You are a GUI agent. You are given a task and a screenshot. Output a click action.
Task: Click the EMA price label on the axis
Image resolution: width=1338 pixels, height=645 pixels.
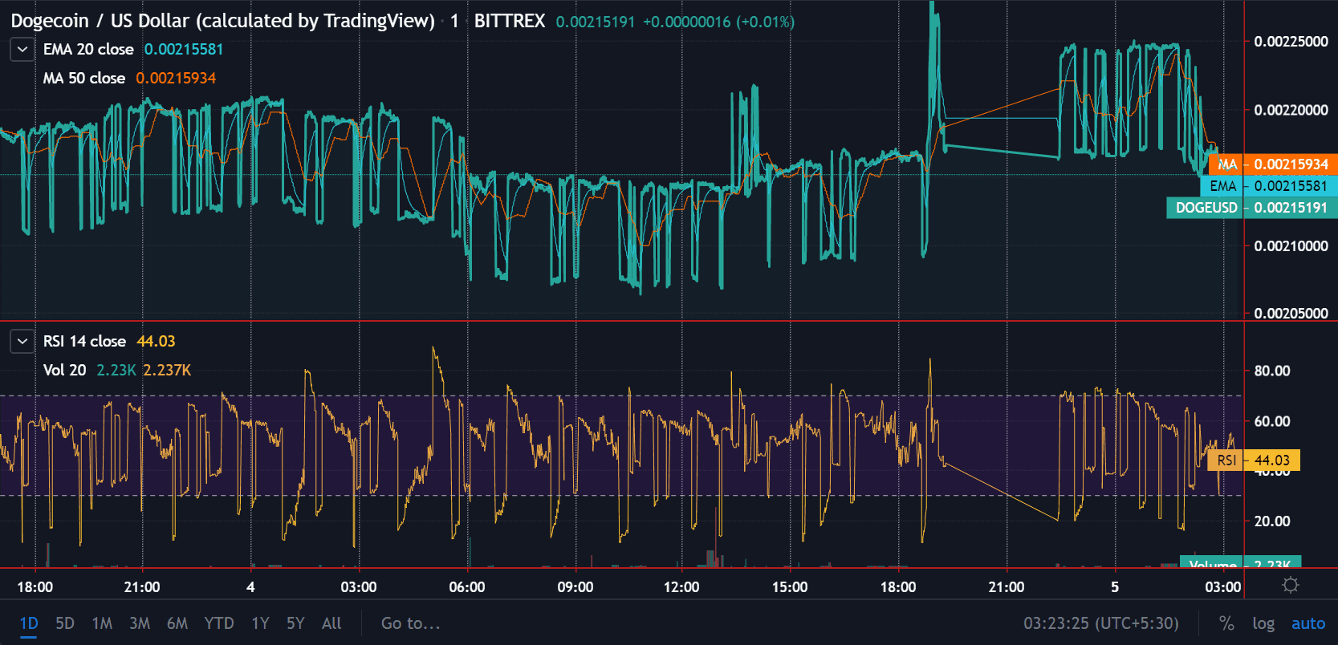click(x=1269, y=186)
